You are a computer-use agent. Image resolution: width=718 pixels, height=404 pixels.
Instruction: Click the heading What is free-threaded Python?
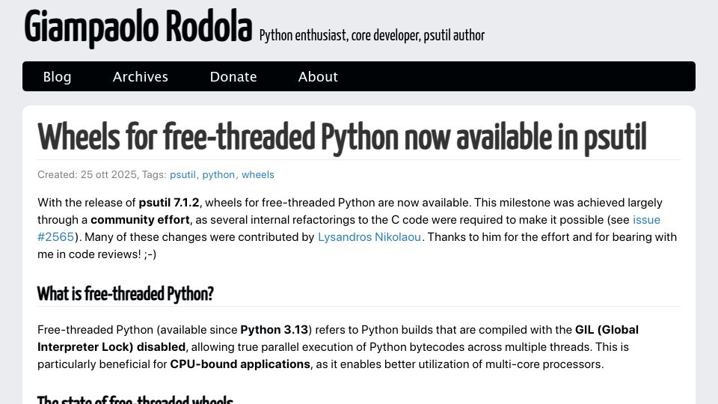tap(125, 293)
